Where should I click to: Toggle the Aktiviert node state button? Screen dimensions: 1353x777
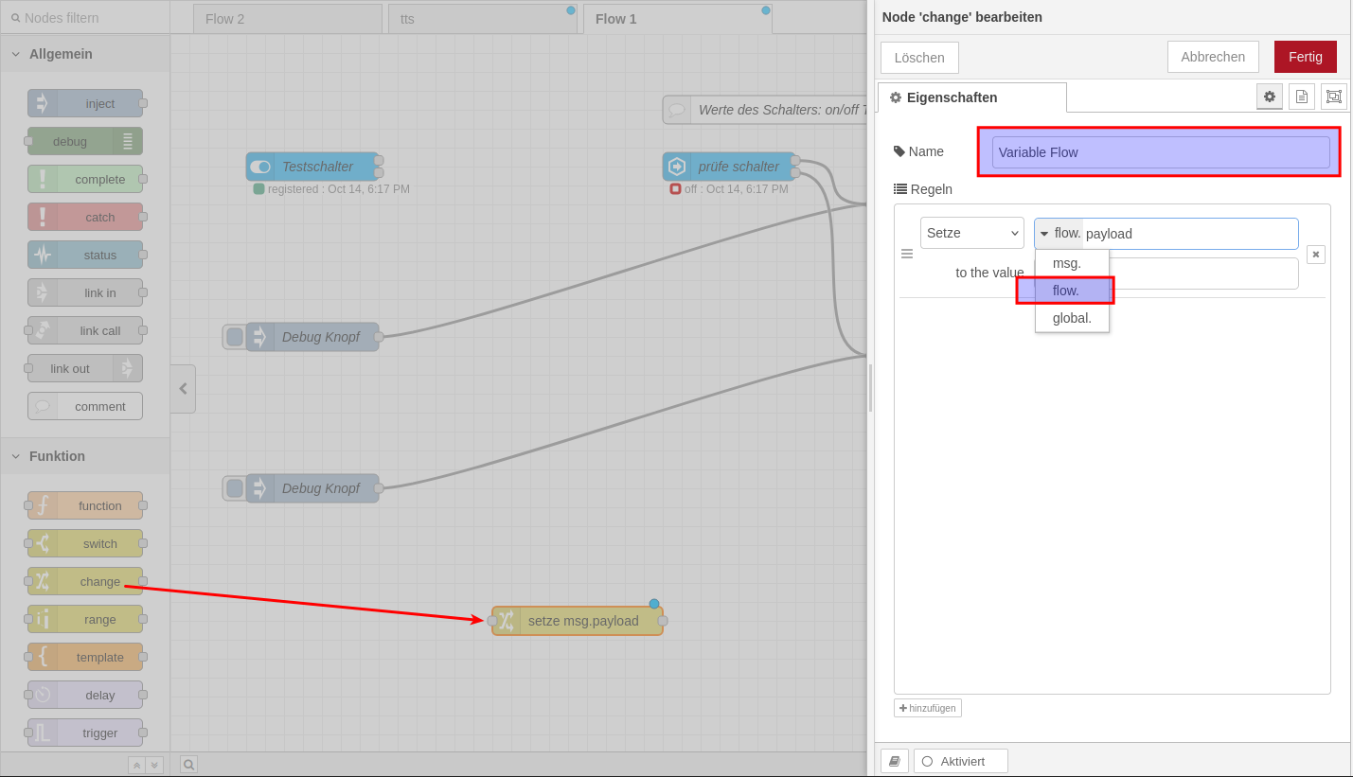[x=960, y=761]
